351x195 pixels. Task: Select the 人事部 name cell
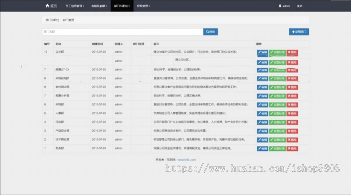coord(60,113)
